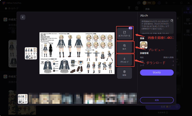Click the prompt description text box
The width and height of the screenshot is (192, 116).
(x=157, y=26)
